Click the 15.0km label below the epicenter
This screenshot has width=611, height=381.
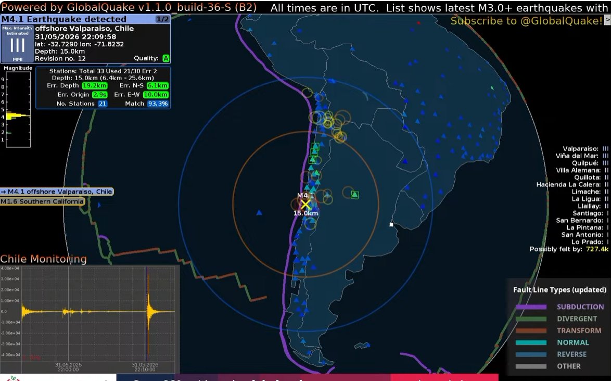(x=306, y=213)
